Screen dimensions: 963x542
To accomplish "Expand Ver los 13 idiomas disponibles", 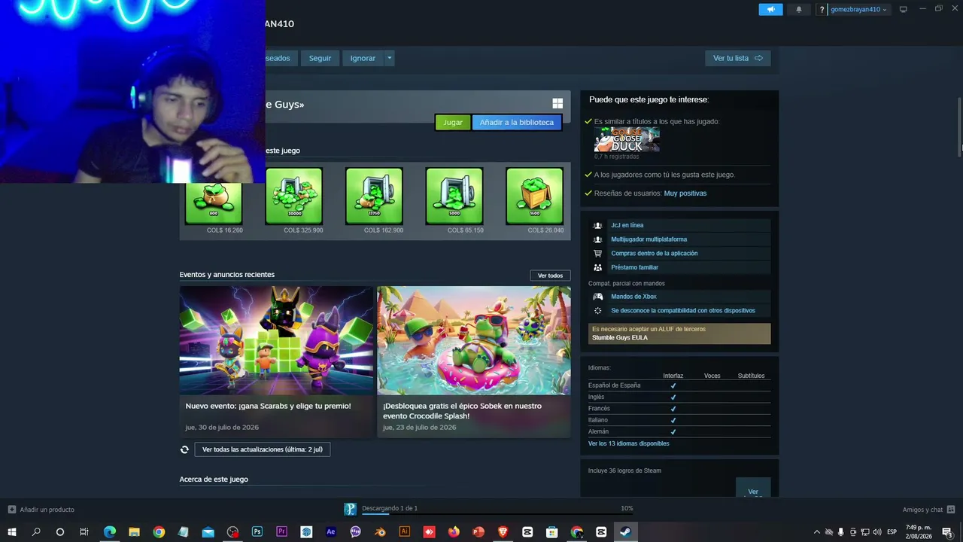I will pos(629,443).
